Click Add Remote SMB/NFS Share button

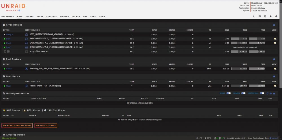tap(17, 125)
